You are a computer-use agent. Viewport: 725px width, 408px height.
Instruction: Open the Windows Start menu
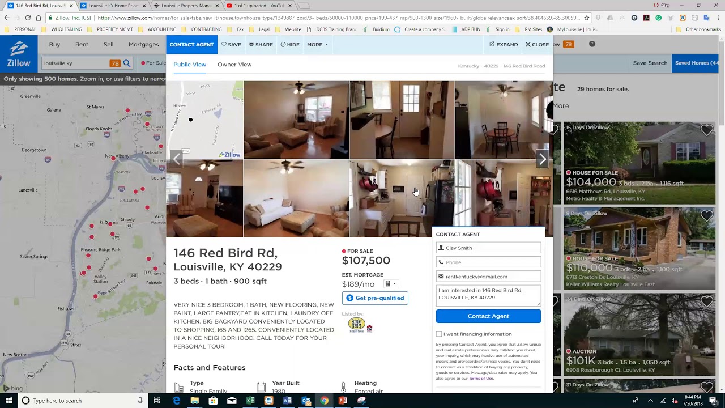tap(9, 401)
